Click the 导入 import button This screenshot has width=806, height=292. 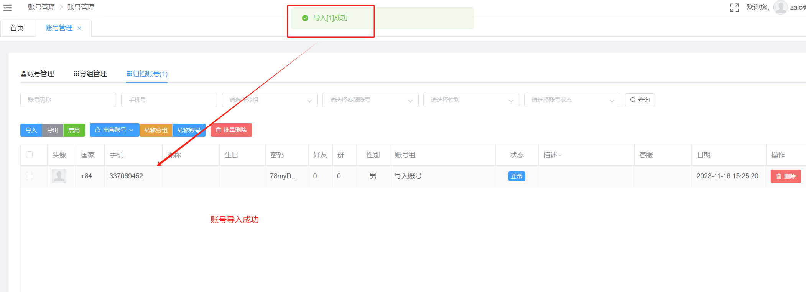tap(31, 130)
